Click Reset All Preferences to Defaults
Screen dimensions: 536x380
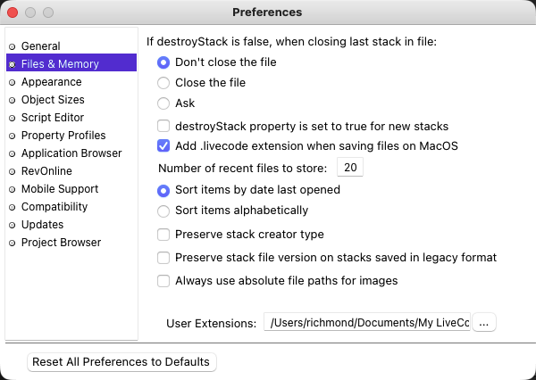(x=121, y=362)
